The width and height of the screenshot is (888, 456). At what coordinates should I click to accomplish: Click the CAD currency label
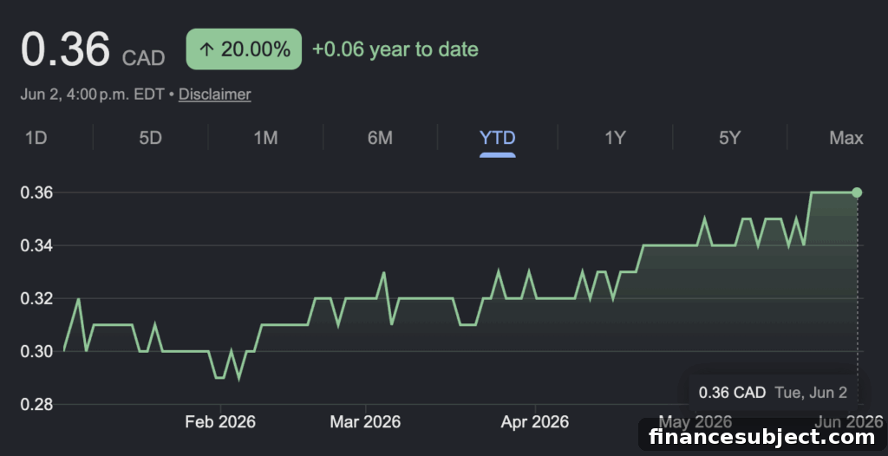click(143, 58)
